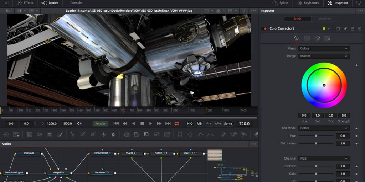The width and height of the screenshot is (365, 182).
Task: Click the stop playback button
Action: (142, 123)
